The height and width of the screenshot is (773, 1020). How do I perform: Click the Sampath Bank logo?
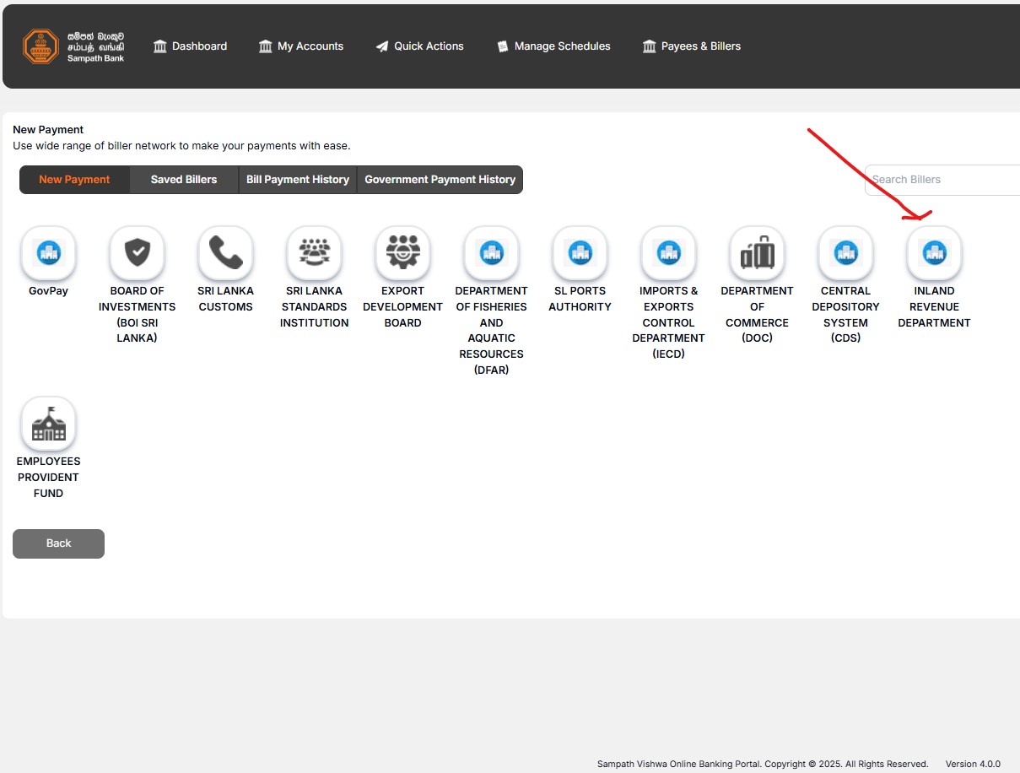pyautogui.click(x=73, y=46)
